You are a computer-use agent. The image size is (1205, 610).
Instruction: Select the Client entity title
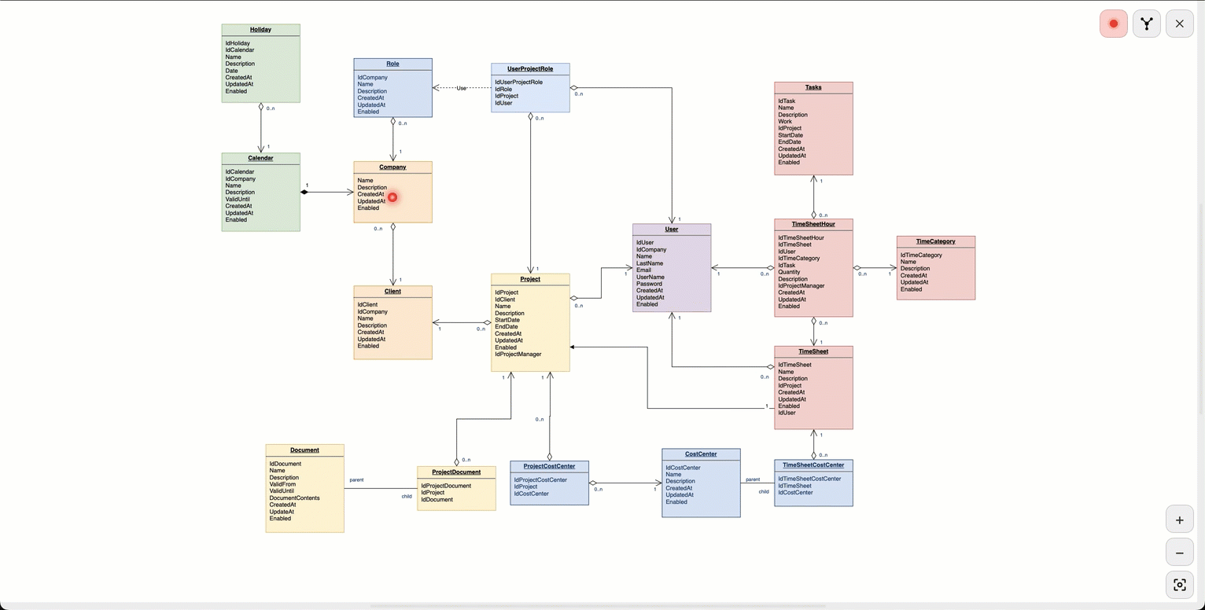tap(392, 291)
